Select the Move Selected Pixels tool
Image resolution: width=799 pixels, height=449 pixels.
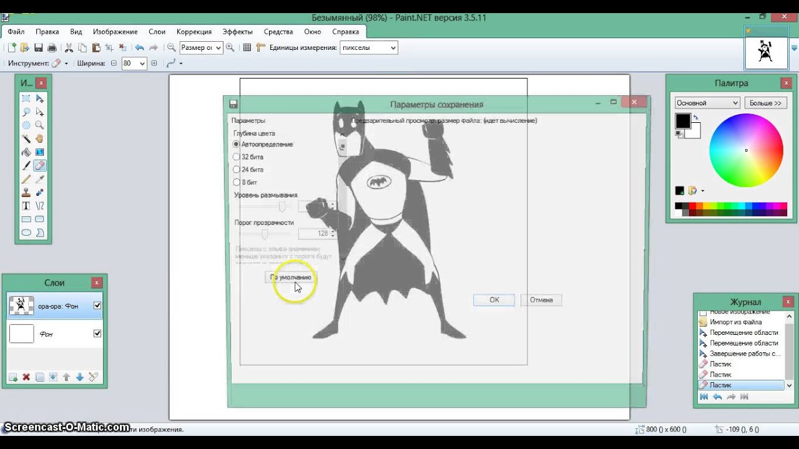[x=40, y=99]
